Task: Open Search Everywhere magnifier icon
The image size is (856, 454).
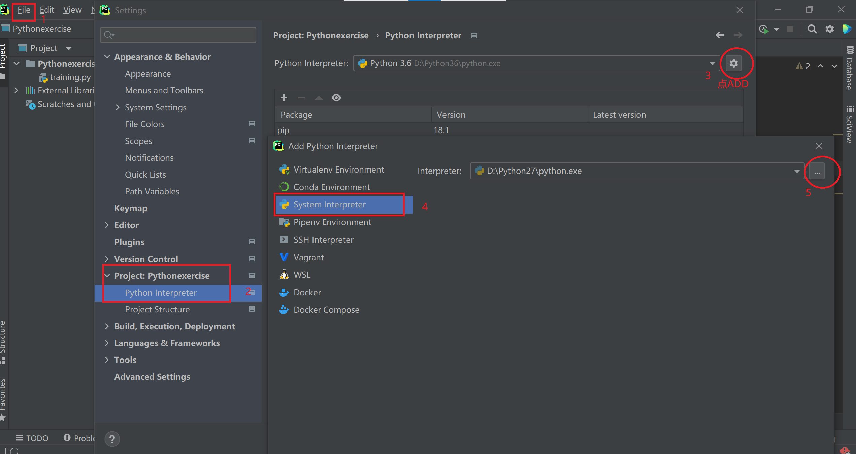Action: (812, 29)
